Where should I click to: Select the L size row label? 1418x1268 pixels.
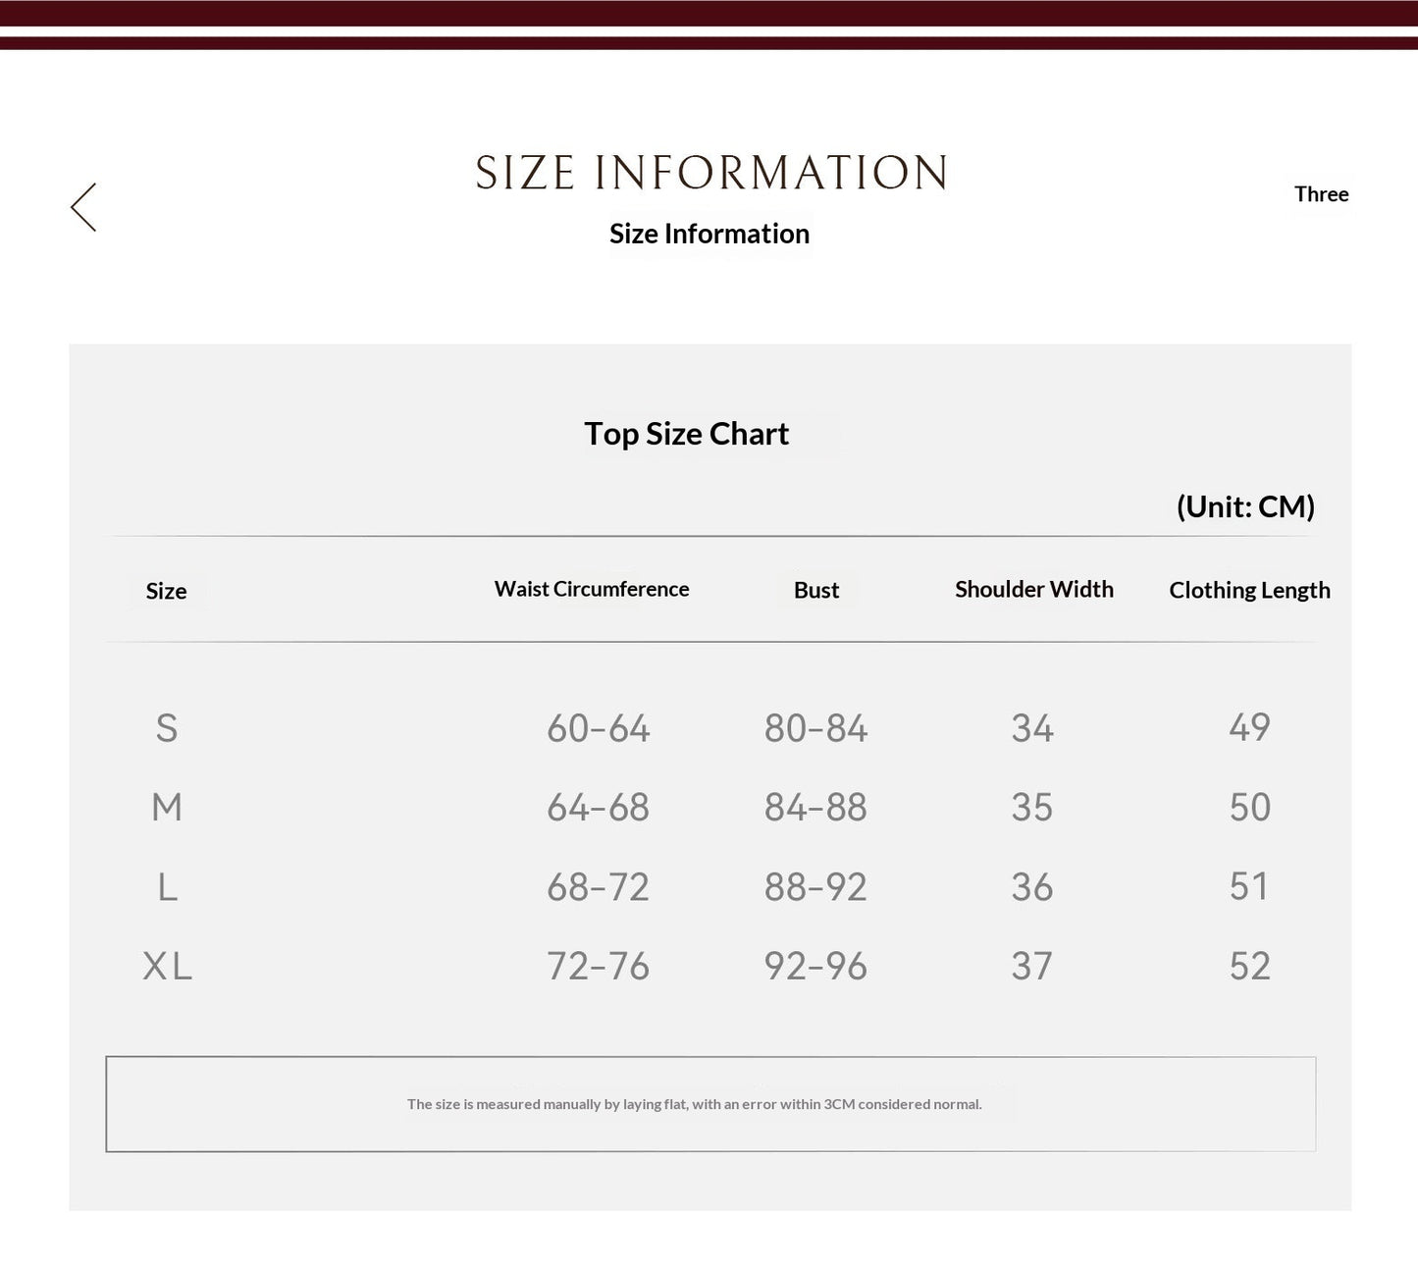pyautogui.click(x=168, y=887)
